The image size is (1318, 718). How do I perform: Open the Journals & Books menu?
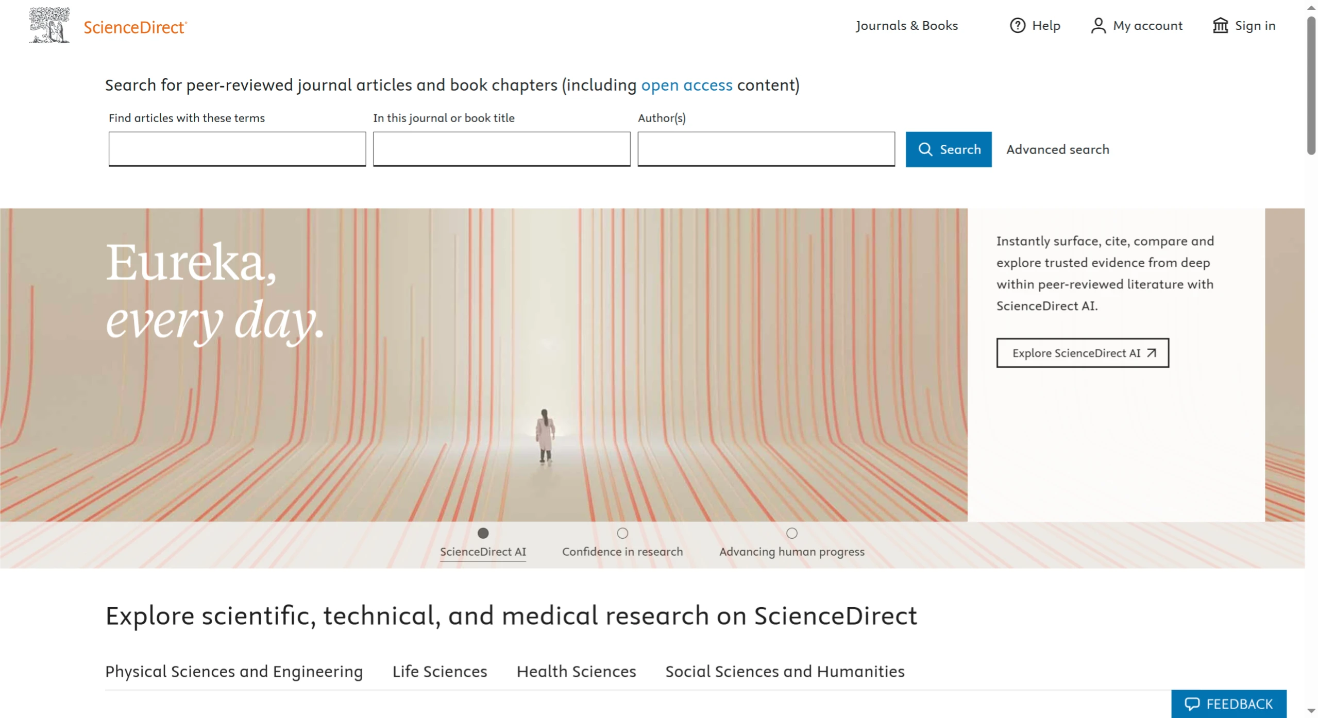(906, 25)
